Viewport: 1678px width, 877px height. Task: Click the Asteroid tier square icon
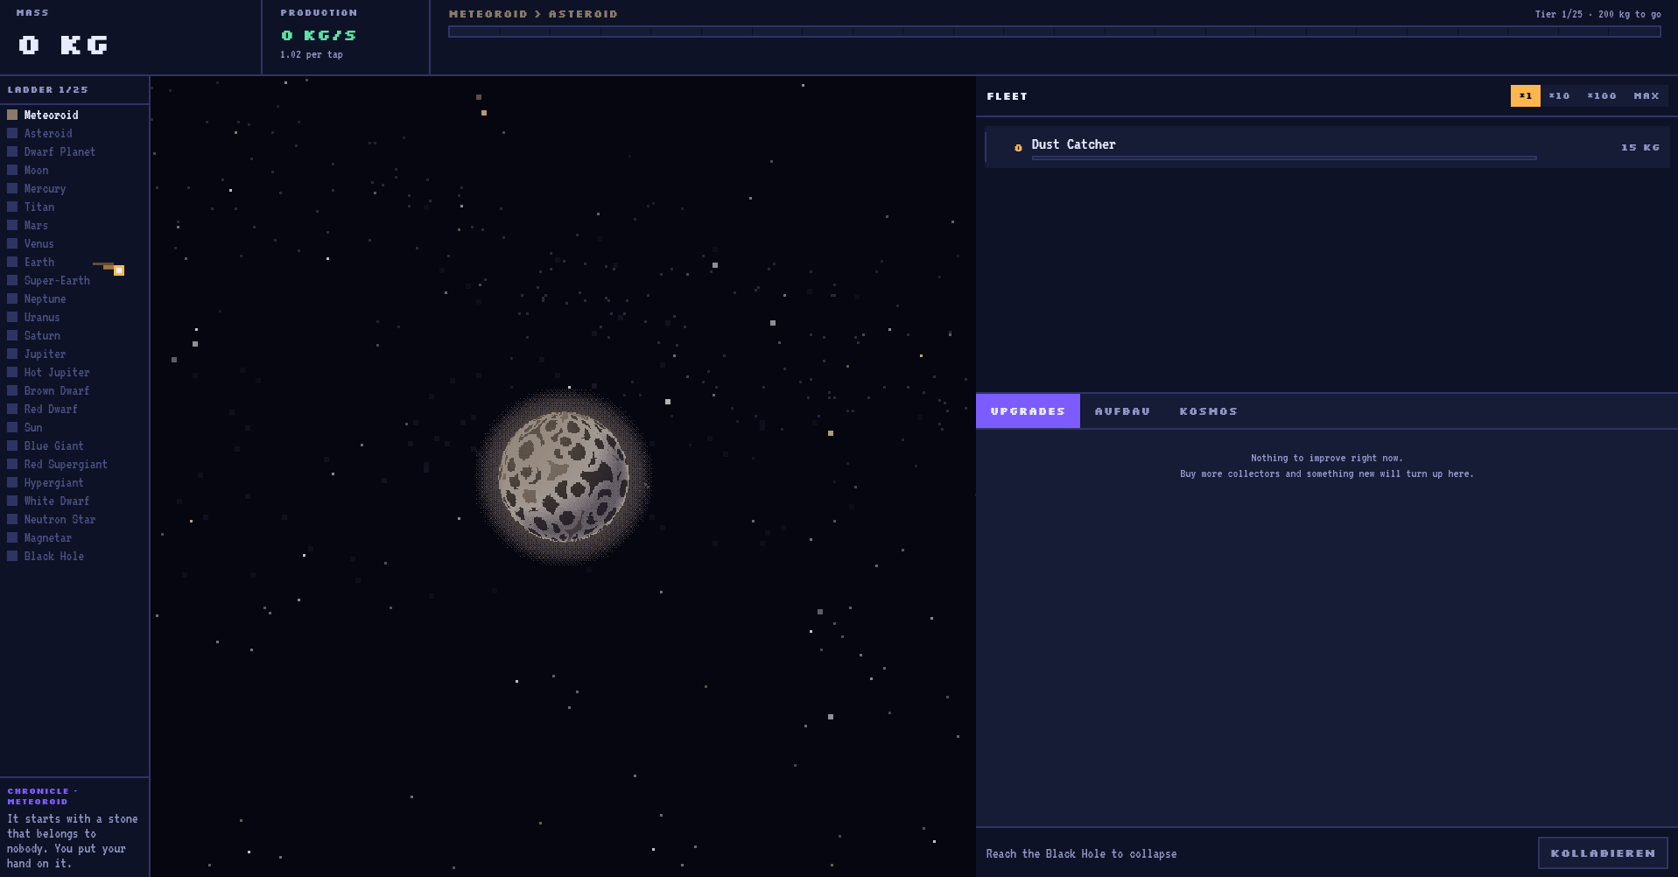12,133
